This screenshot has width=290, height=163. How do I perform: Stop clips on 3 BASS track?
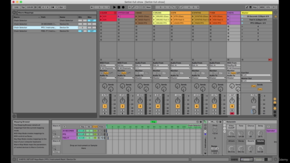[x=136, y=60]
